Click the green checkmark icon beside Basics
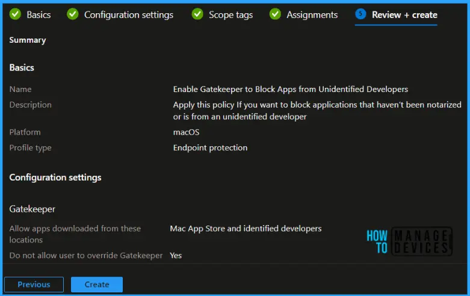Viewport: 470px width, 296px height. point(15,14)
